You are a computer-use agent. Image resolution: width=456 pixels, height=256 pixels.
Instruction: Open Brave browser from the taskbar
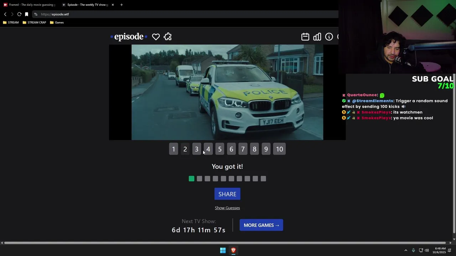[233, 250]
